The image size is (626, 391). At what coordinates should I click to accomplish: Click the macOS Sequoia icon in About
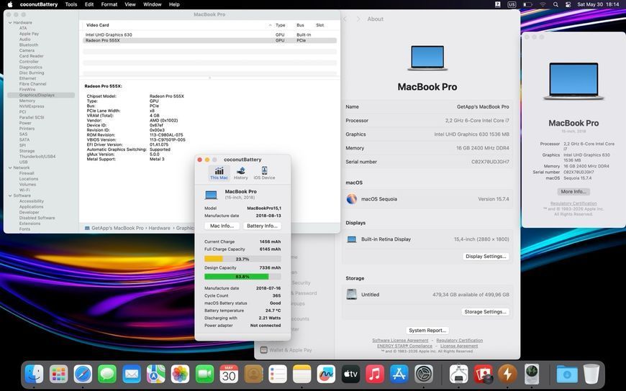pos(352,198)
